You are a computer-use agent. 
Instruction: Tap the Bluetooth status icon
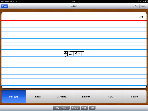click(139, 1)
